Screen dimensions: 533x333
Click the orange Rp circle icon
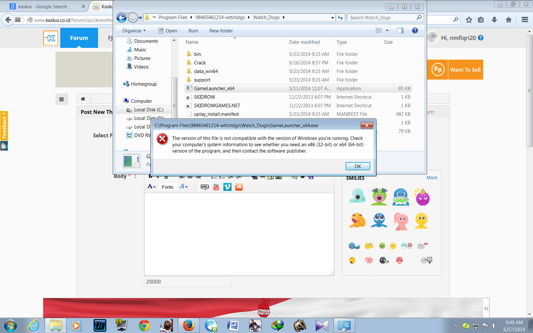(437, 70)
